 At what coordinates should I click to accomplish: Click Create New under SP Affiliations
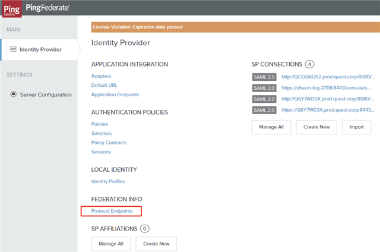pos(156,244)
